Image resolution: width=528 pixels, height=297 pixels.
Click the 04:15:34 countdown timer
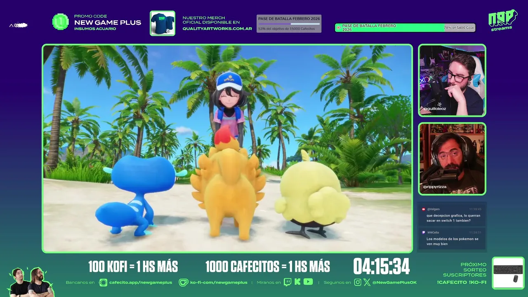click(382, 266)
